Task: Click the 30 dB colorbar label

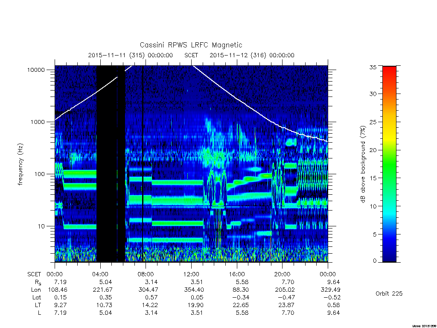Action: click(373, 94)
